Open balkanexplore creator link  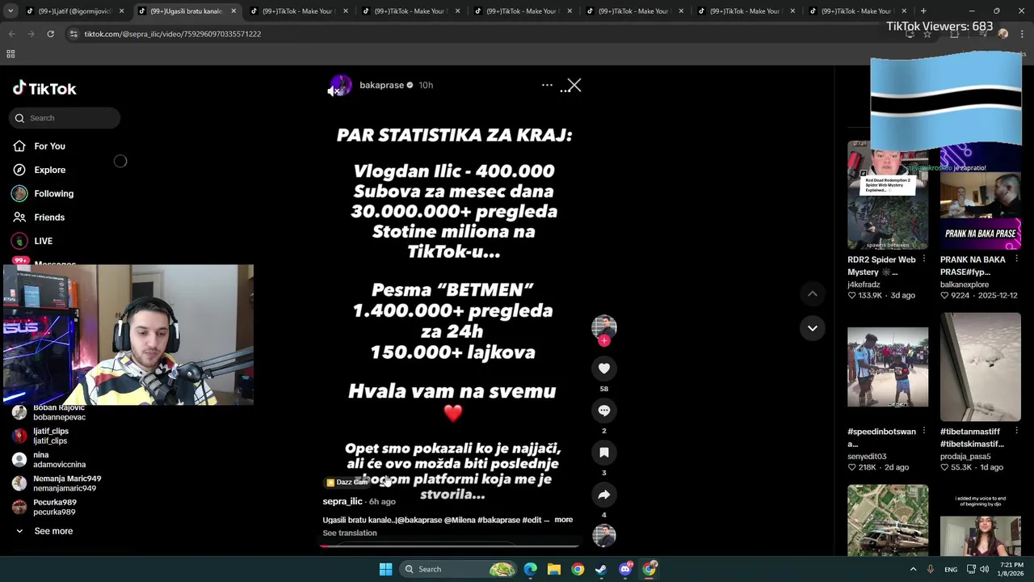click(x=965, y=285)
